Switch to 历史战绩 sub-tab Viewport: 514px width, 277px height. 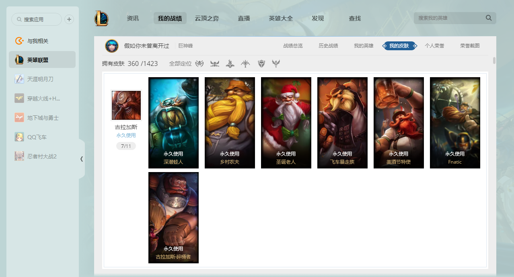328,46
